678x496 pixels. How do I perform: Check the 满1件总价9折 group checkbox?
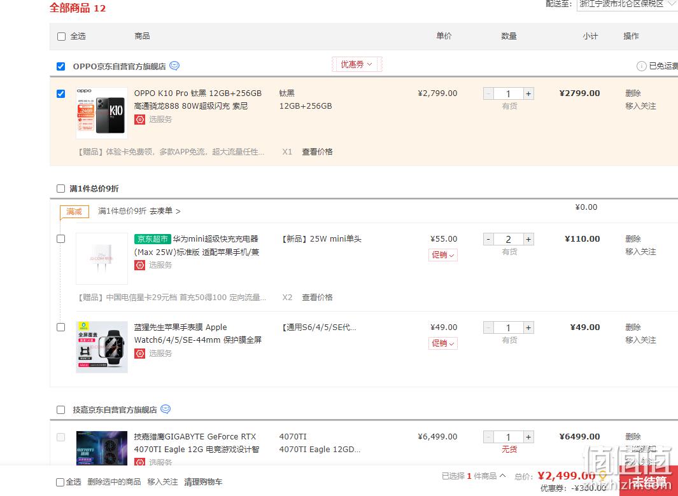click(x=61, y=189)
